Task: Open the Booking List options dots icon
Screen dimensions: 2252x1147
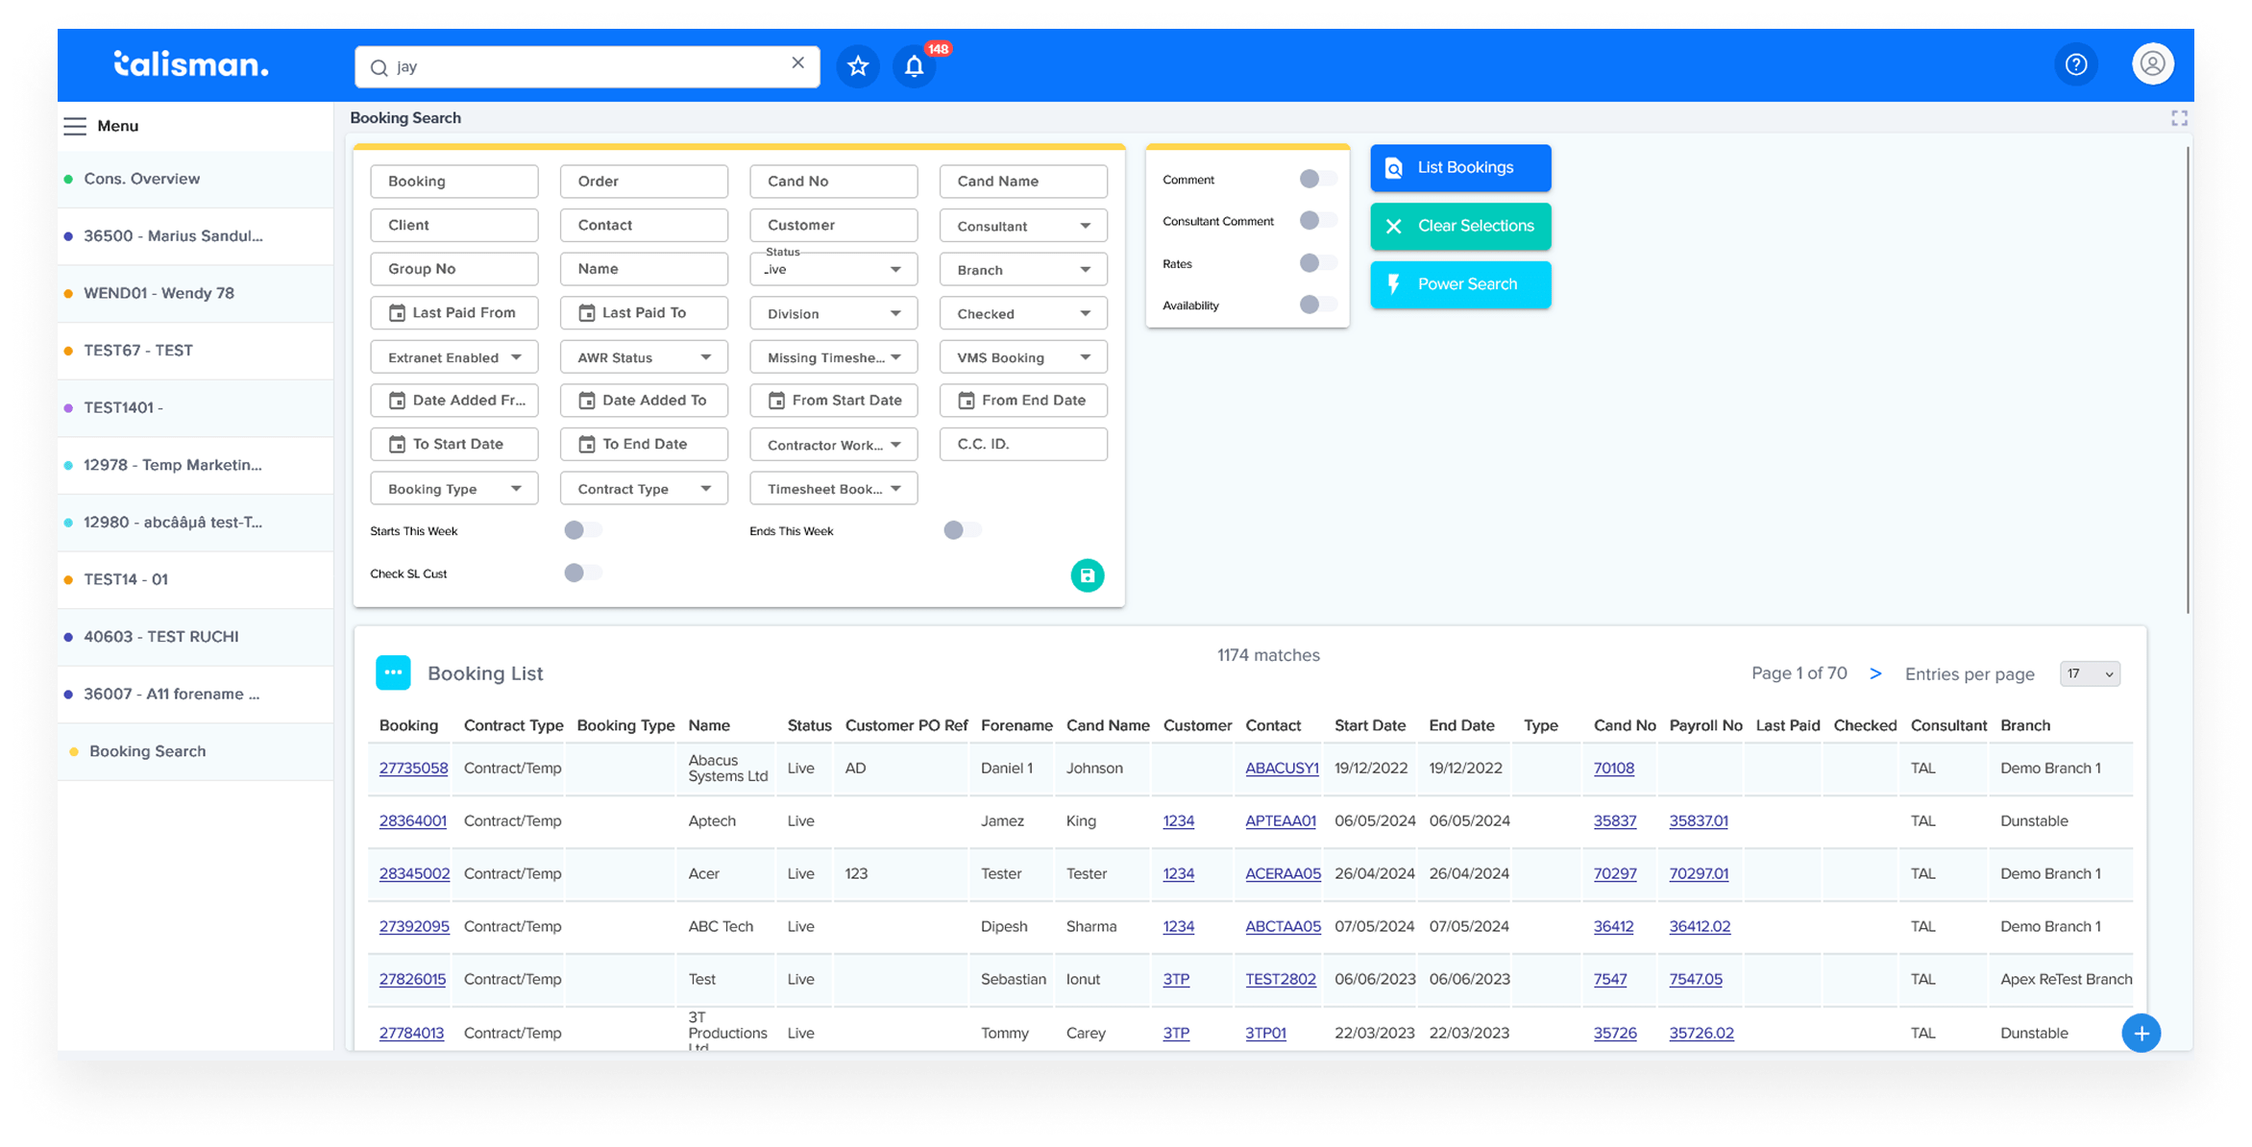Action: tap(393, 672)
